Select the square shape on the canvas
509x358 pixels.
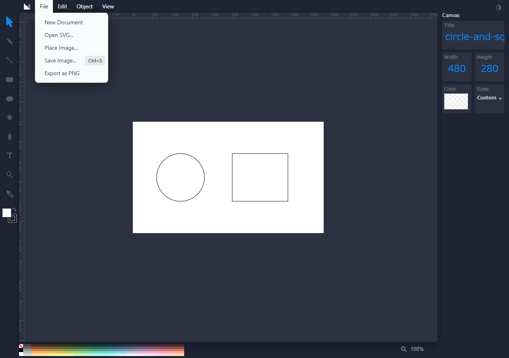[x=260, y=177]
